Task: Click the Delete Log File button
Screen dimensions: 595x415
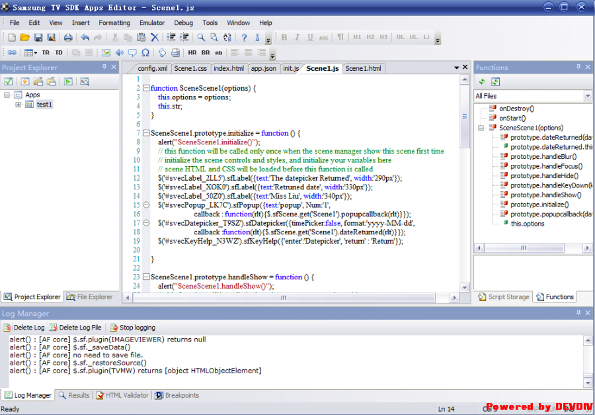Action: pos(76,327)
